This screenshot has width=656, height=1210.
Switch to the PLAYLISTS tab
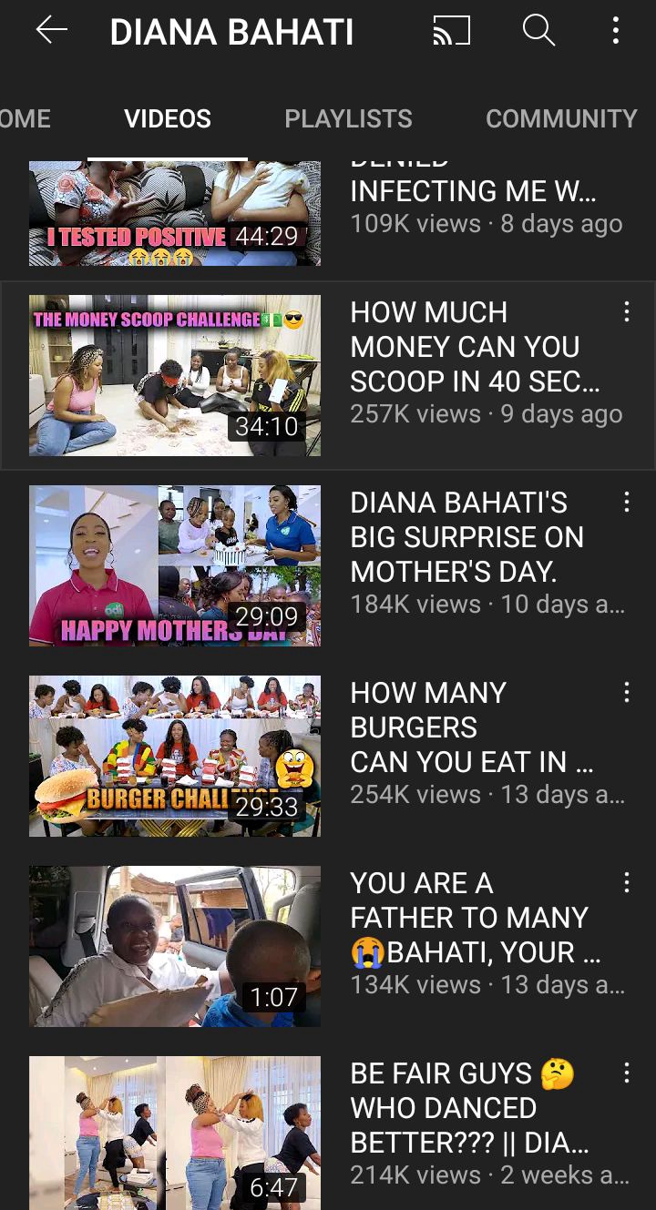pyautogui.click(x=348, y=119)
